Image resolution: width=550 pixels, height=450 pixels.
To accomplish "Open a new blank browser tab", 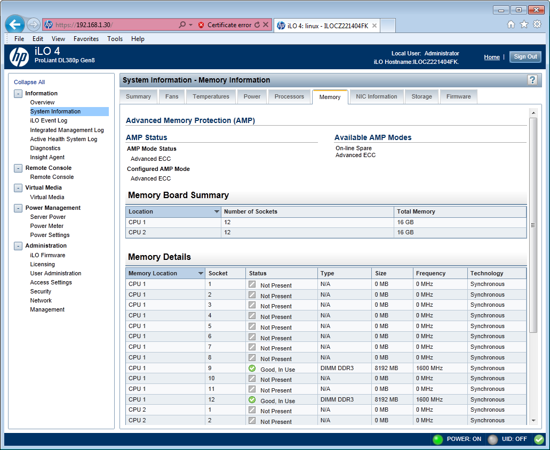I will pos(388,26).
